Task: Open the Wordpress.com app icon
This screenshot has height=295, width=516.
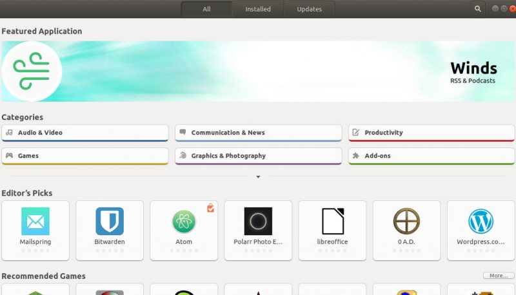Action: click(481, 221)
